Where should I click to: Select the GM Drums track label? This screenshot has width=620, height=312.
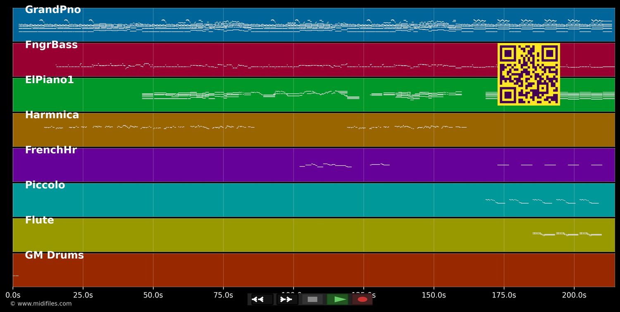pyautogui.click(x=54, y=256)
